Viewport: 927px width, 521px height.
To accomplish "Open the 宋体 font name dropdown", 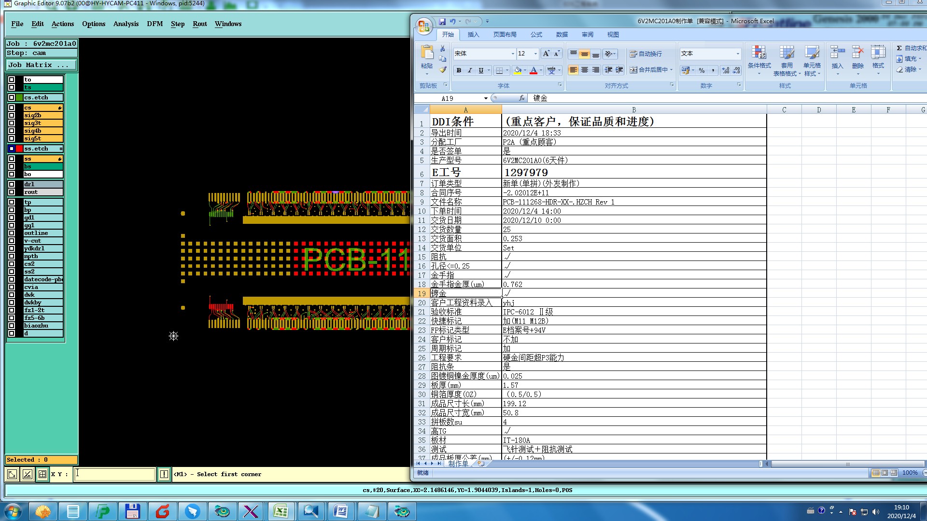I will point(513,54).
